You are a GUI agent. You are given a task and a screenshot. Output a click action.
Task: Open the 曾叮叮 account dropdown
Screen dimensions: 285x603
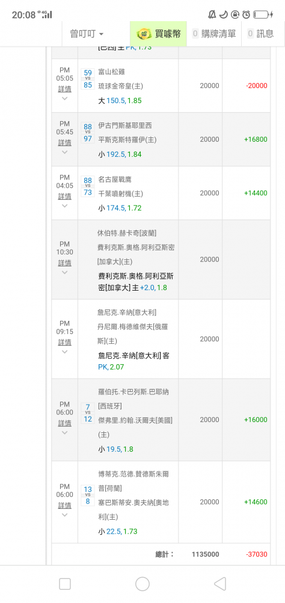tap(87, 34)
